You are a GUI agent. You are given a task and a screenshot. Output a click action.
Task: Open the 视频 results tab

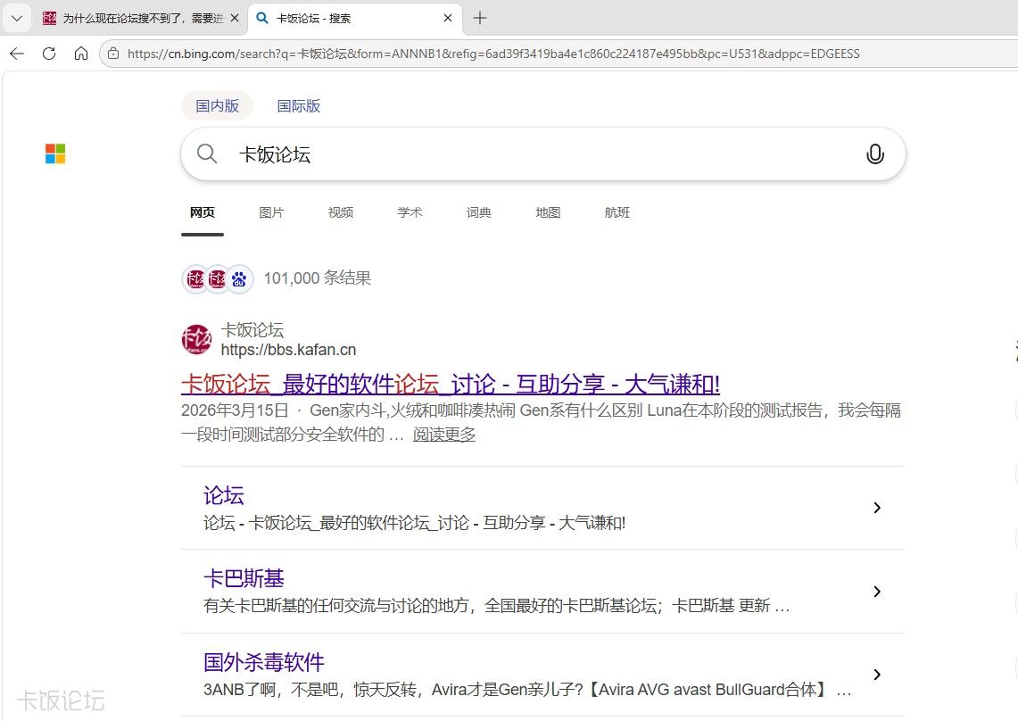point(341,212)
